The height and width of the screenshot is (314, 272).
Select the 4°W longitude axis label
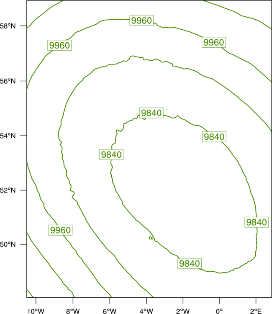pyautogui.click(x=146, y=311)
